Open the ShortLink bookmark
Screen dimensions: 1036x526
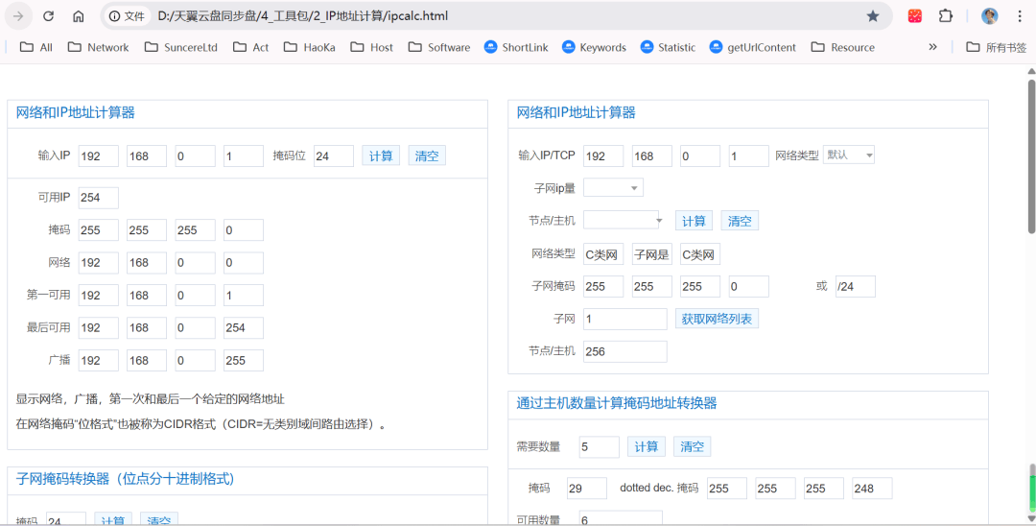(515, 47)
